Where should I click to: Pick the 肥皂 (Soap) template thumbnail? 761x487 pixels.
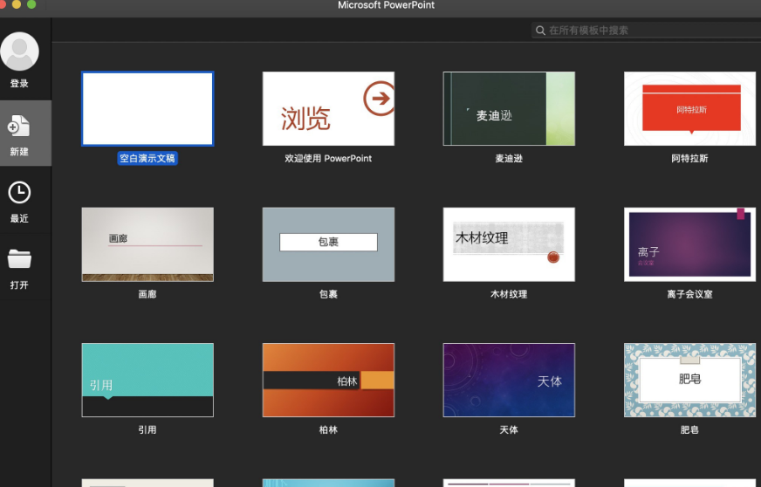point(689,380)
